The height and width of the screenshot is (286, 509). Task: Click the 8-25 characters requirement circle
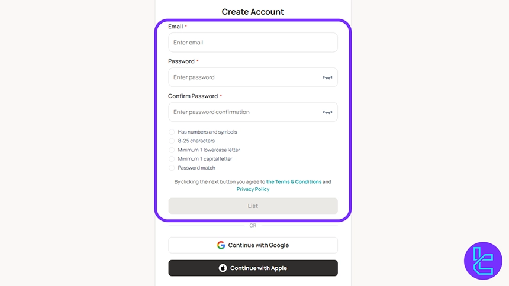click(172, 141)
